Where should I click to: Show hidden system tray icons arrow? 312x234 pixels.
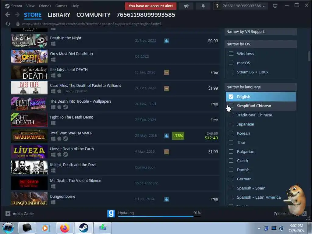point(259,228)
